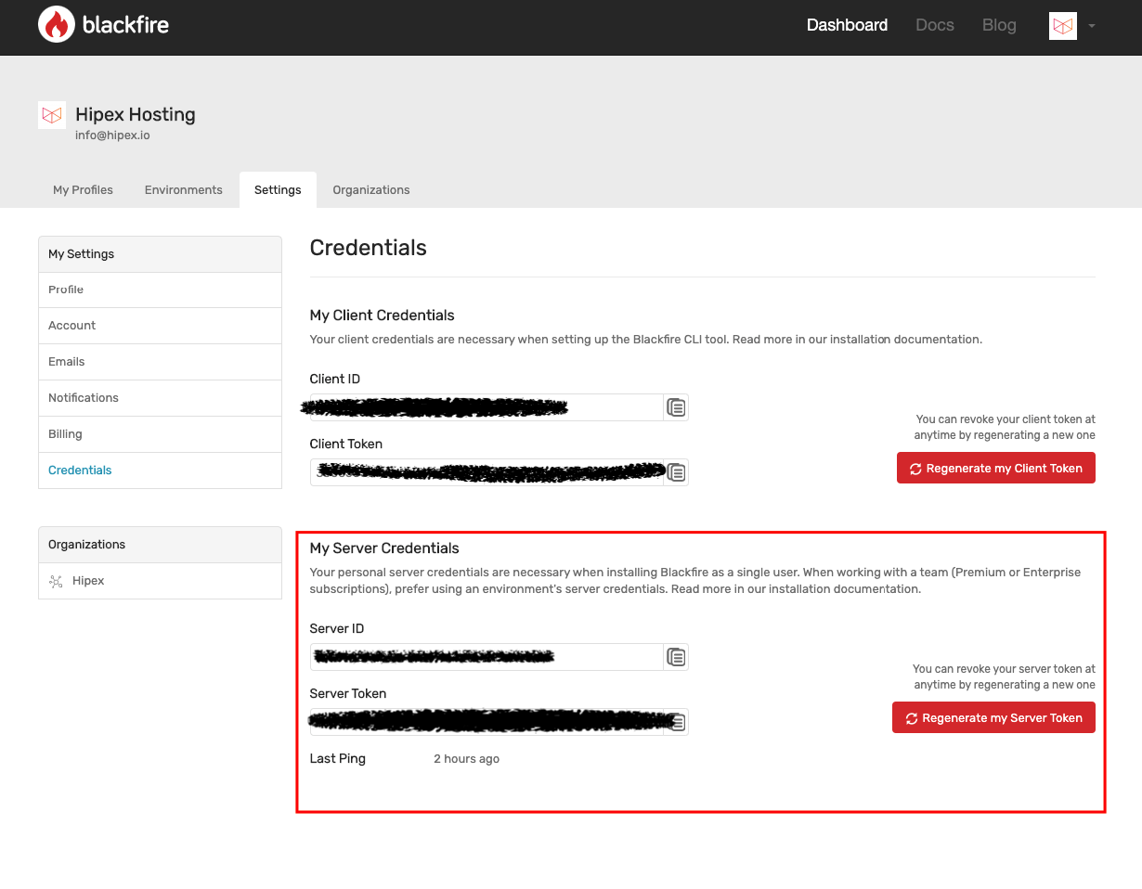The width and height of the screenshot is (1142, 889).
Task: Open Account settings in sidebar
Action: click(160, 326)
